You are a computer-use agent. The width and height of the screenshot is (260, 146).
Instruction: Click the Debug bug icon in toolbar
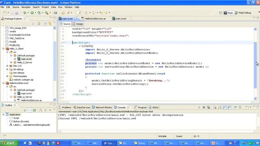click(25, 13)
